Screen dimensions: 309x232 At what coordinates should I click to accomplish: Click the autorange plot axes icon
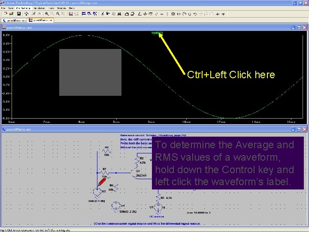coord(71,14)
